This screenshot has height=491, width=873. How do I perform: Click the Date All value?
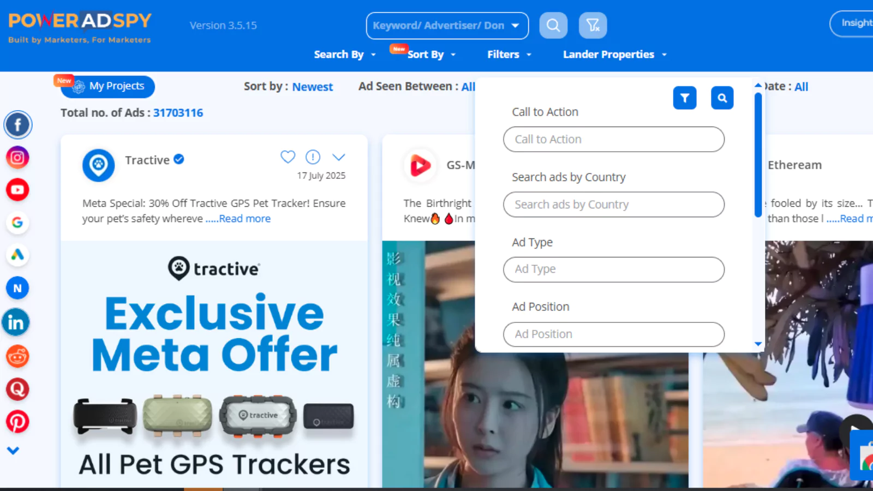(x=801, y=87)
